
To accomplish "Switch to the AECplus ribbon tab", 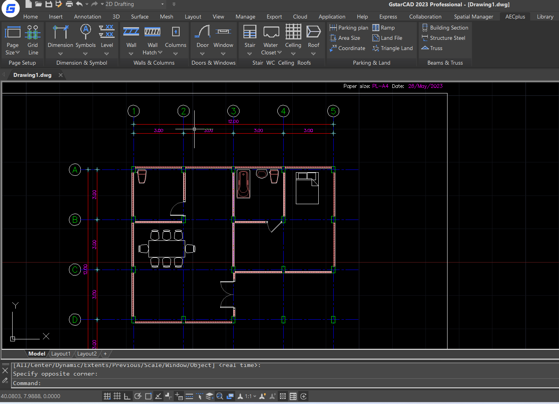I will click(515, 17).
